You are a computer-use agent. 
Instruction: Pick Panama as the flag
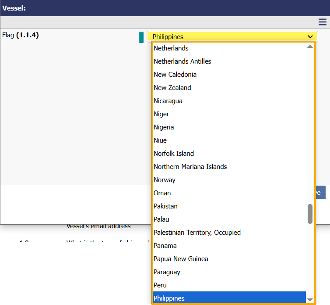(165, 246)
